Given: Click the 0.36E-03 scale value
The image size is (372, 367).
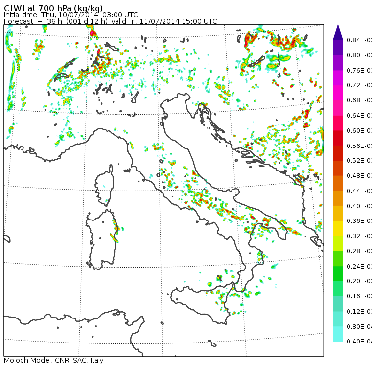Looking at the screenshot, I should pyautogui.click(x=359, y=221).
